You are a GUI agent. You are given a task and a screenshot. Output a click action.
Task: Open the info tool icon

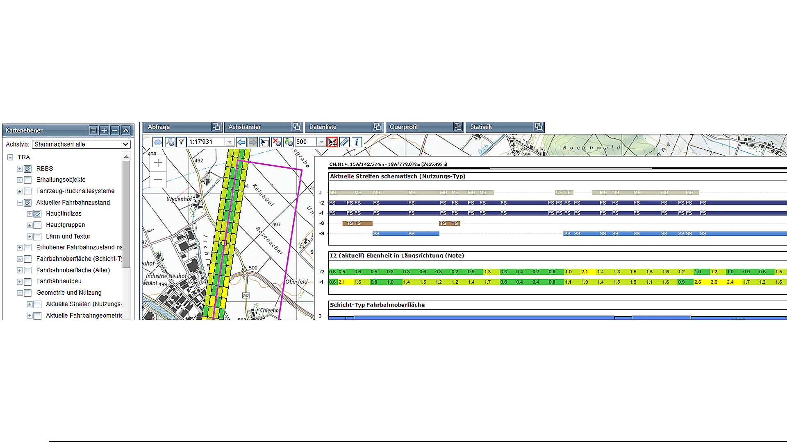click(x=357, y=142)
